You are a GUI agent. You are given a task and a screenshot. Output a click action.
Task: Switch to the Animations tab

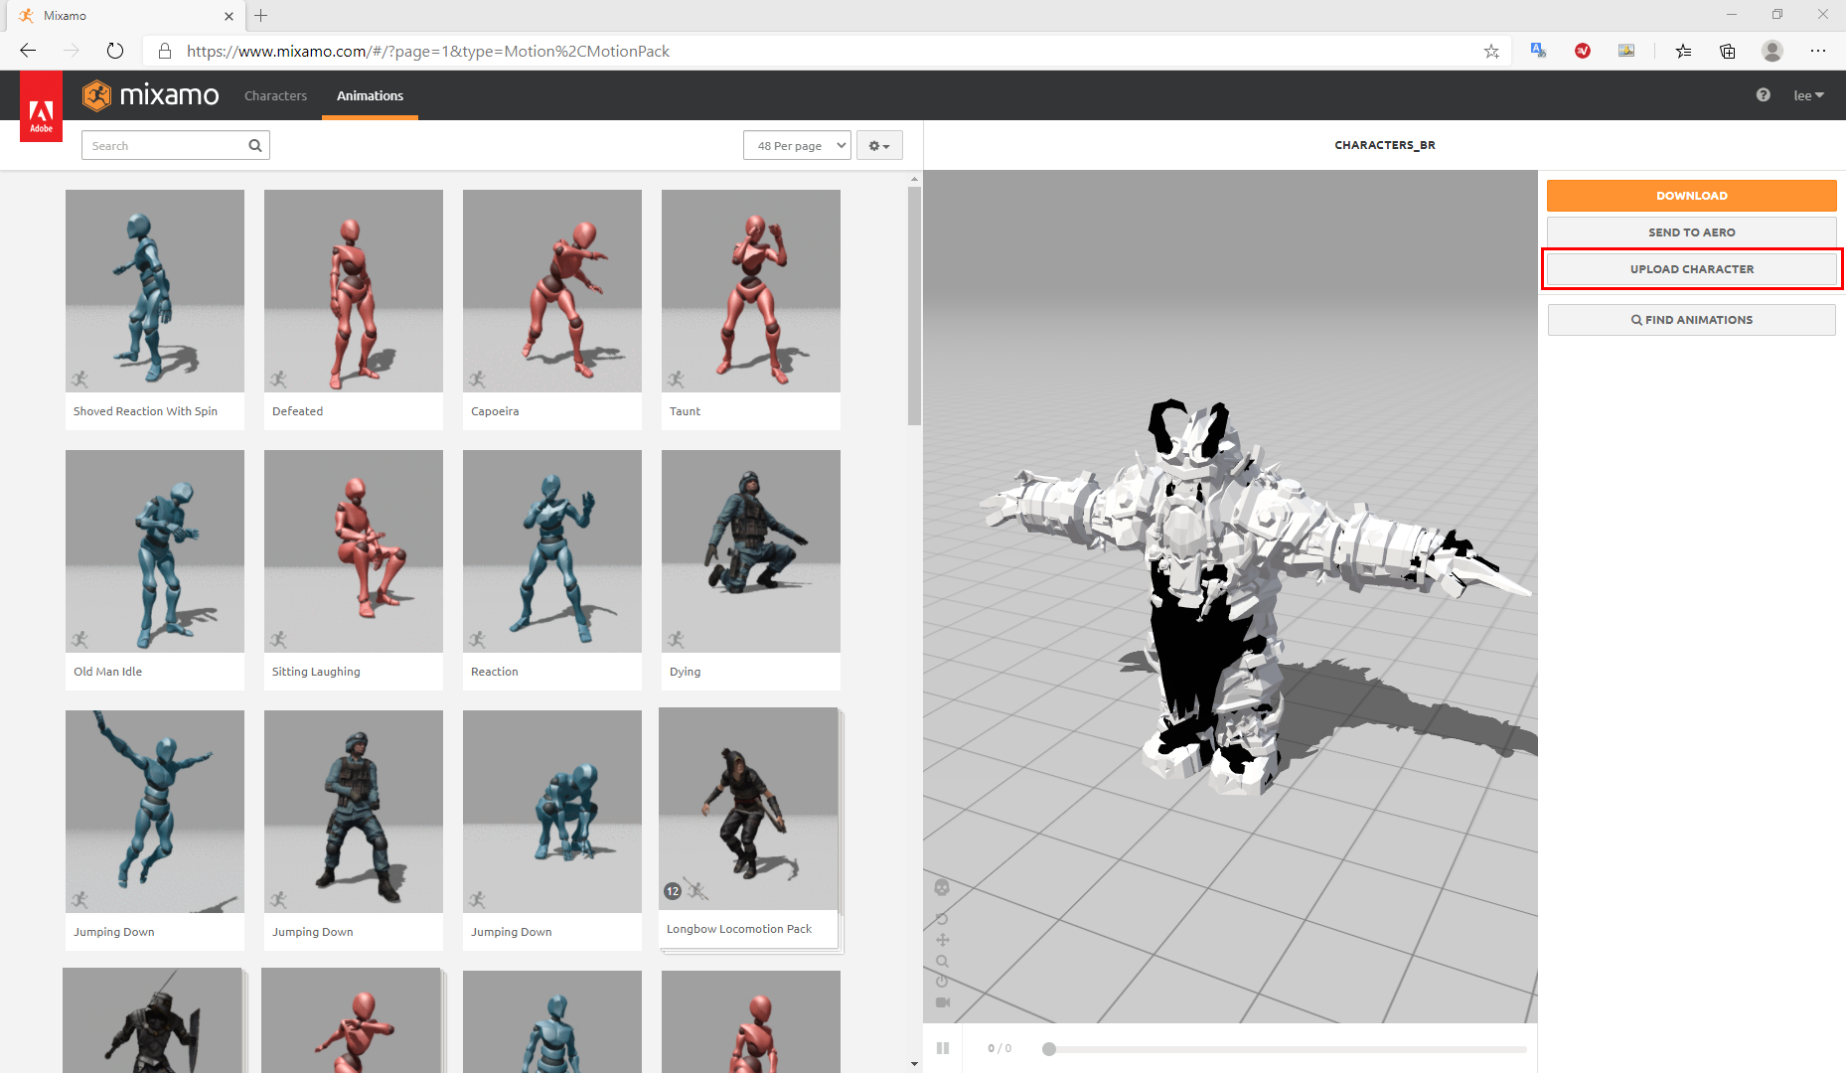370,96
